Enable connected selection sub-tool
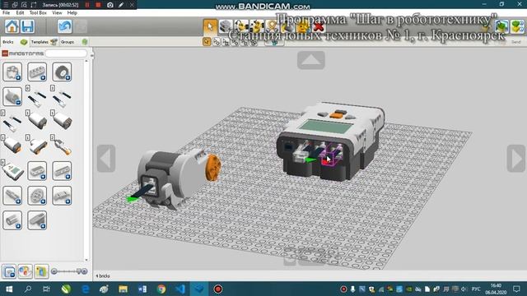The image size is (527, 296). point(226,42)
